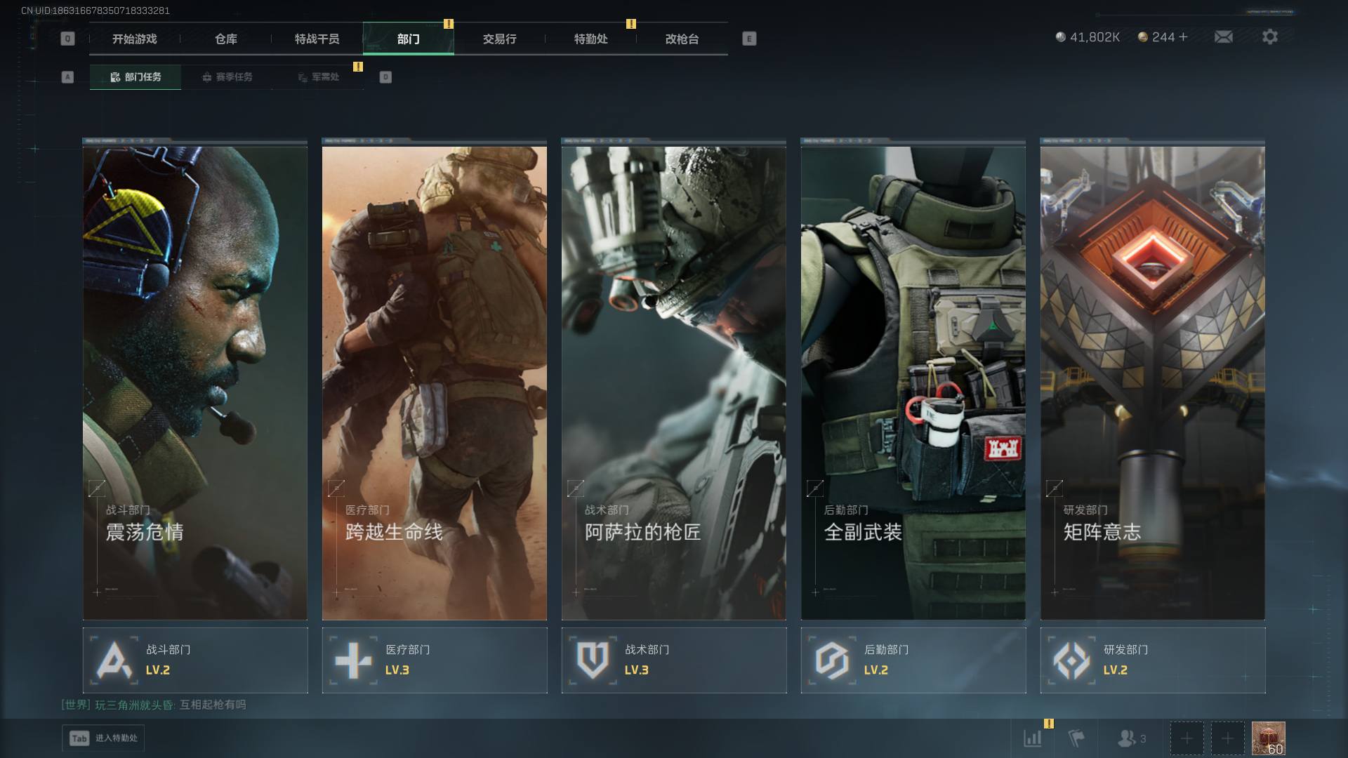Click the flag icon in bottom bar

click(x=1076, y=738)
